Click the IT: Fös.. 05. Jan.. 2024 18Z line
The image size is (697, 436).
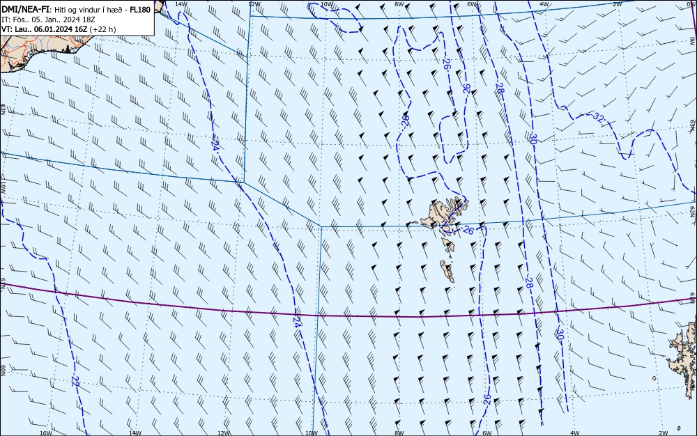pyautogui.click(x=48, y=20)
